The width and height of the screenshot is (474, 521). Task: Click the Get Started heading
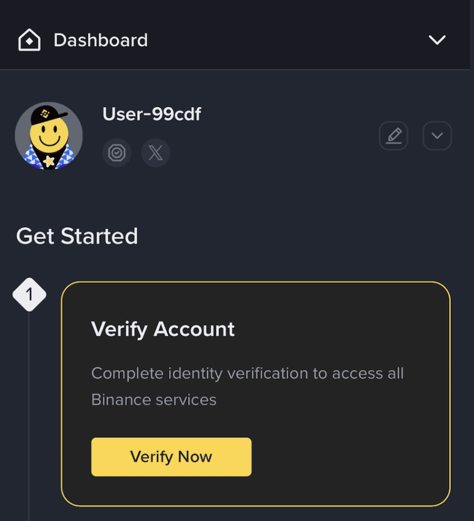point(77,236)
